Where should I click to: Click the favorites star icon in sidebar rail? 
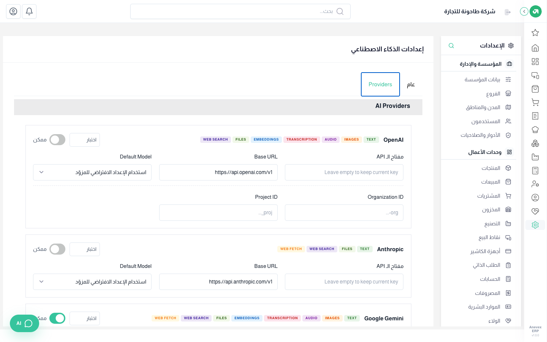(535, 33)
